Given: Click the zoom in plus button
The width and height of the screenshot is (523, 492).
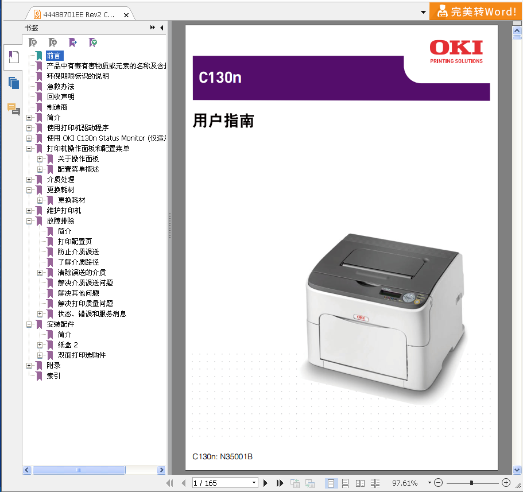Looking at the screenshot, I should pyautogui.click(x=506, y=483).
